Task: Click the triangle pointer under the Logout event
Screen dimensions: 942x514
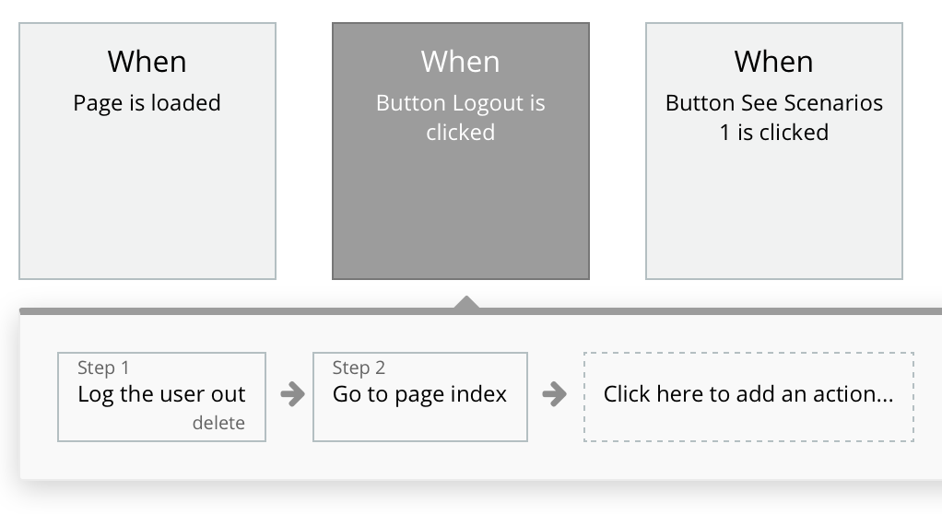Action: 466,302
